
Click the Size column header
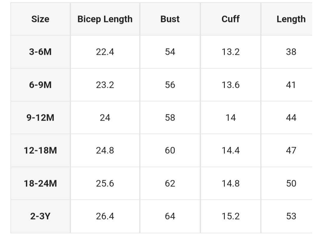click(x=40, y=19)
